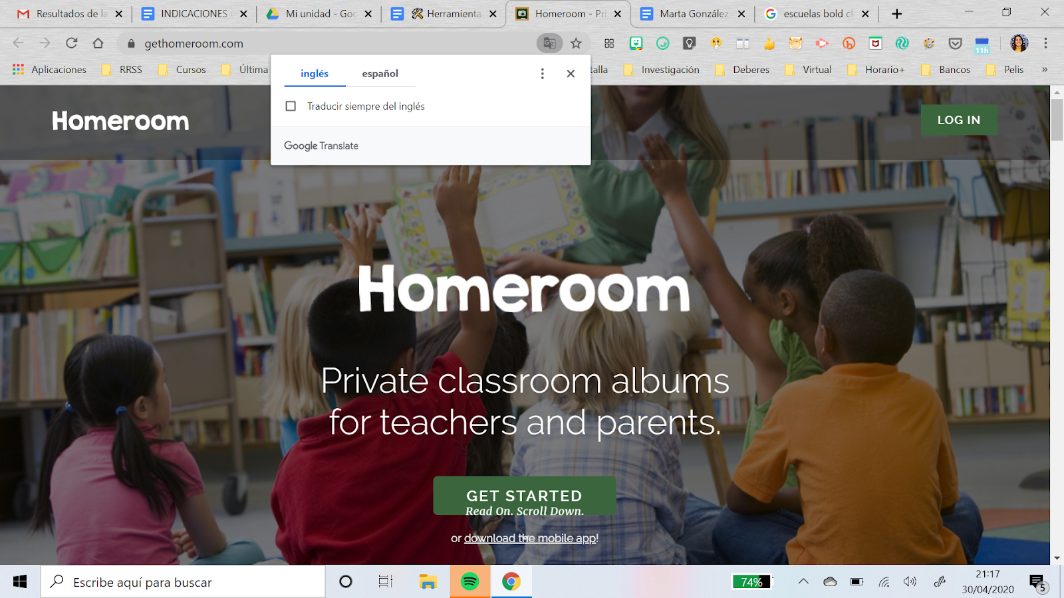Click the Pocket save extension icon
The width and height of the screenshot is (1064, 598).
click(x=956, y=43)
